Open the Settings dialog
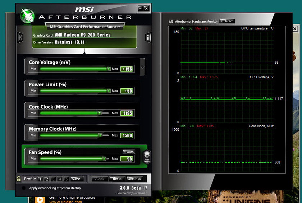The width and height of the screenshot is (302, 203). pyautogui.click(x=134, y=179)
